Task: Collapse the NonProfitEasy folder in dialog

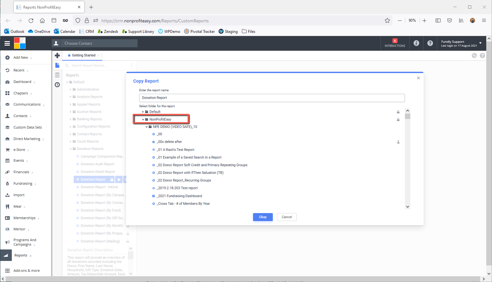Action: click(143, 120)
